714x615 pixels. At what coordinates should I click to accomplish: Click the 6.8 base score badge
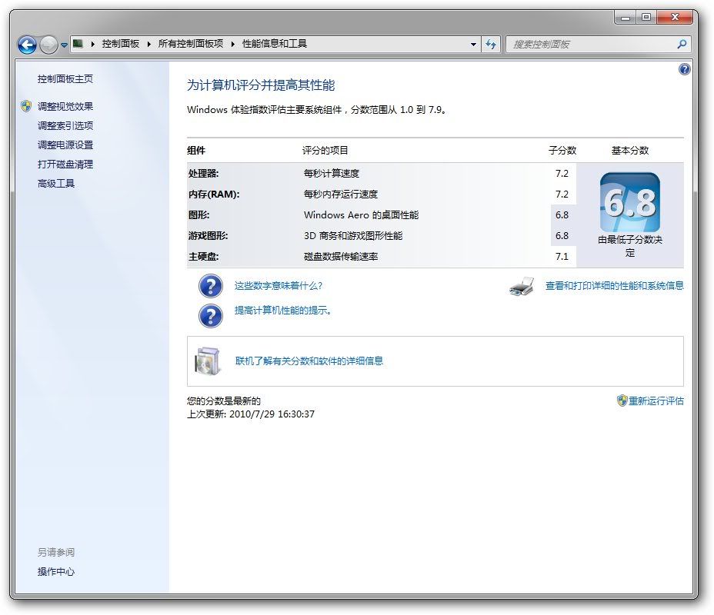630,202
